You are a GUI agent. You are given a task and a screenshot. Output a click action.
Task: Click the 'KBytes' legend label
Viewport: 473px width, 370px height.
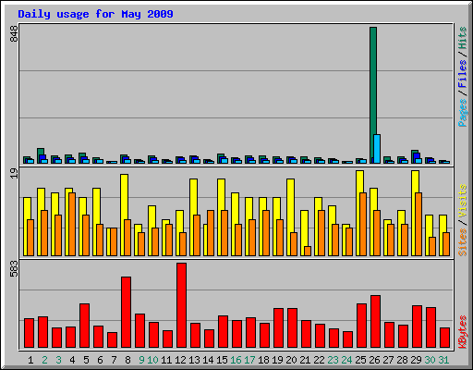pyautogui.click(x=462, y=332)
